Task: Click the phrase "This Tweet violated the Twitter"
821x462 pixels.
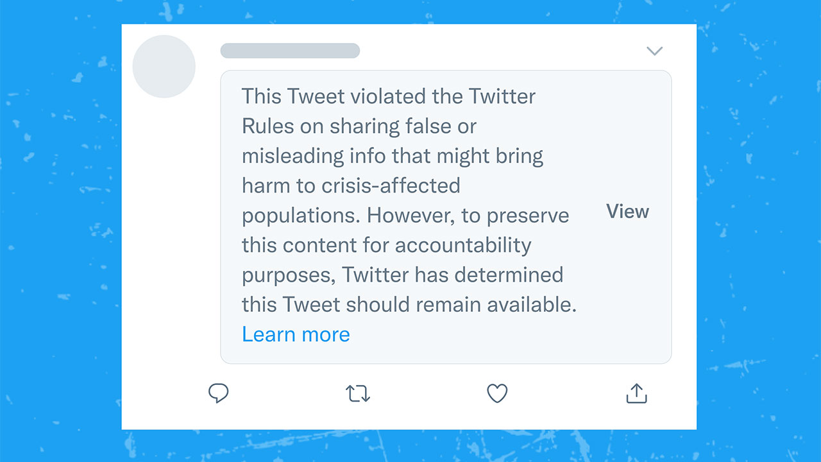Action: click(x=389, y=96)
